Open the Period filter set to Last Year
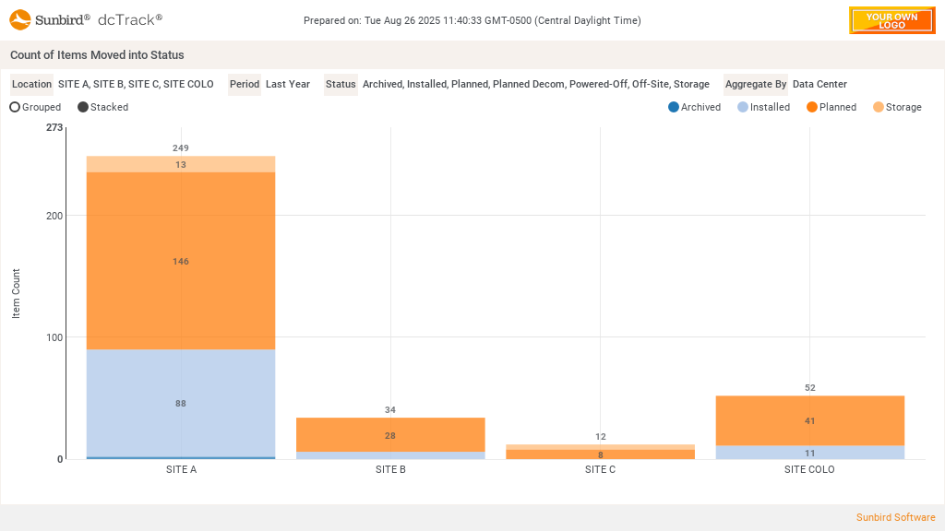 point(287,84)
